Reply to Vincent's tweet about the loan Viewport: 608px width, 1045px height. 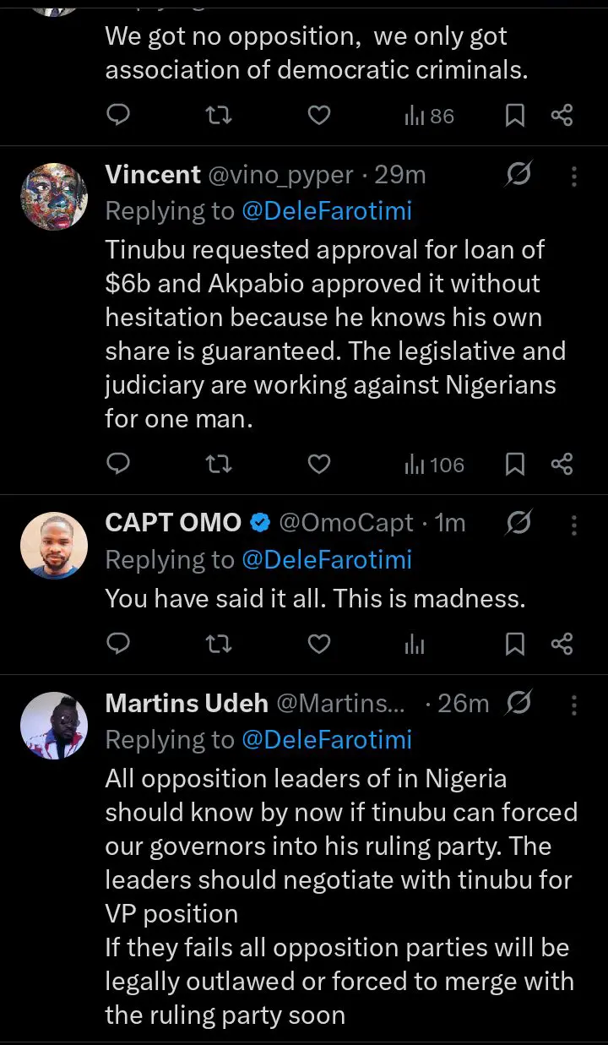[119, 464]
